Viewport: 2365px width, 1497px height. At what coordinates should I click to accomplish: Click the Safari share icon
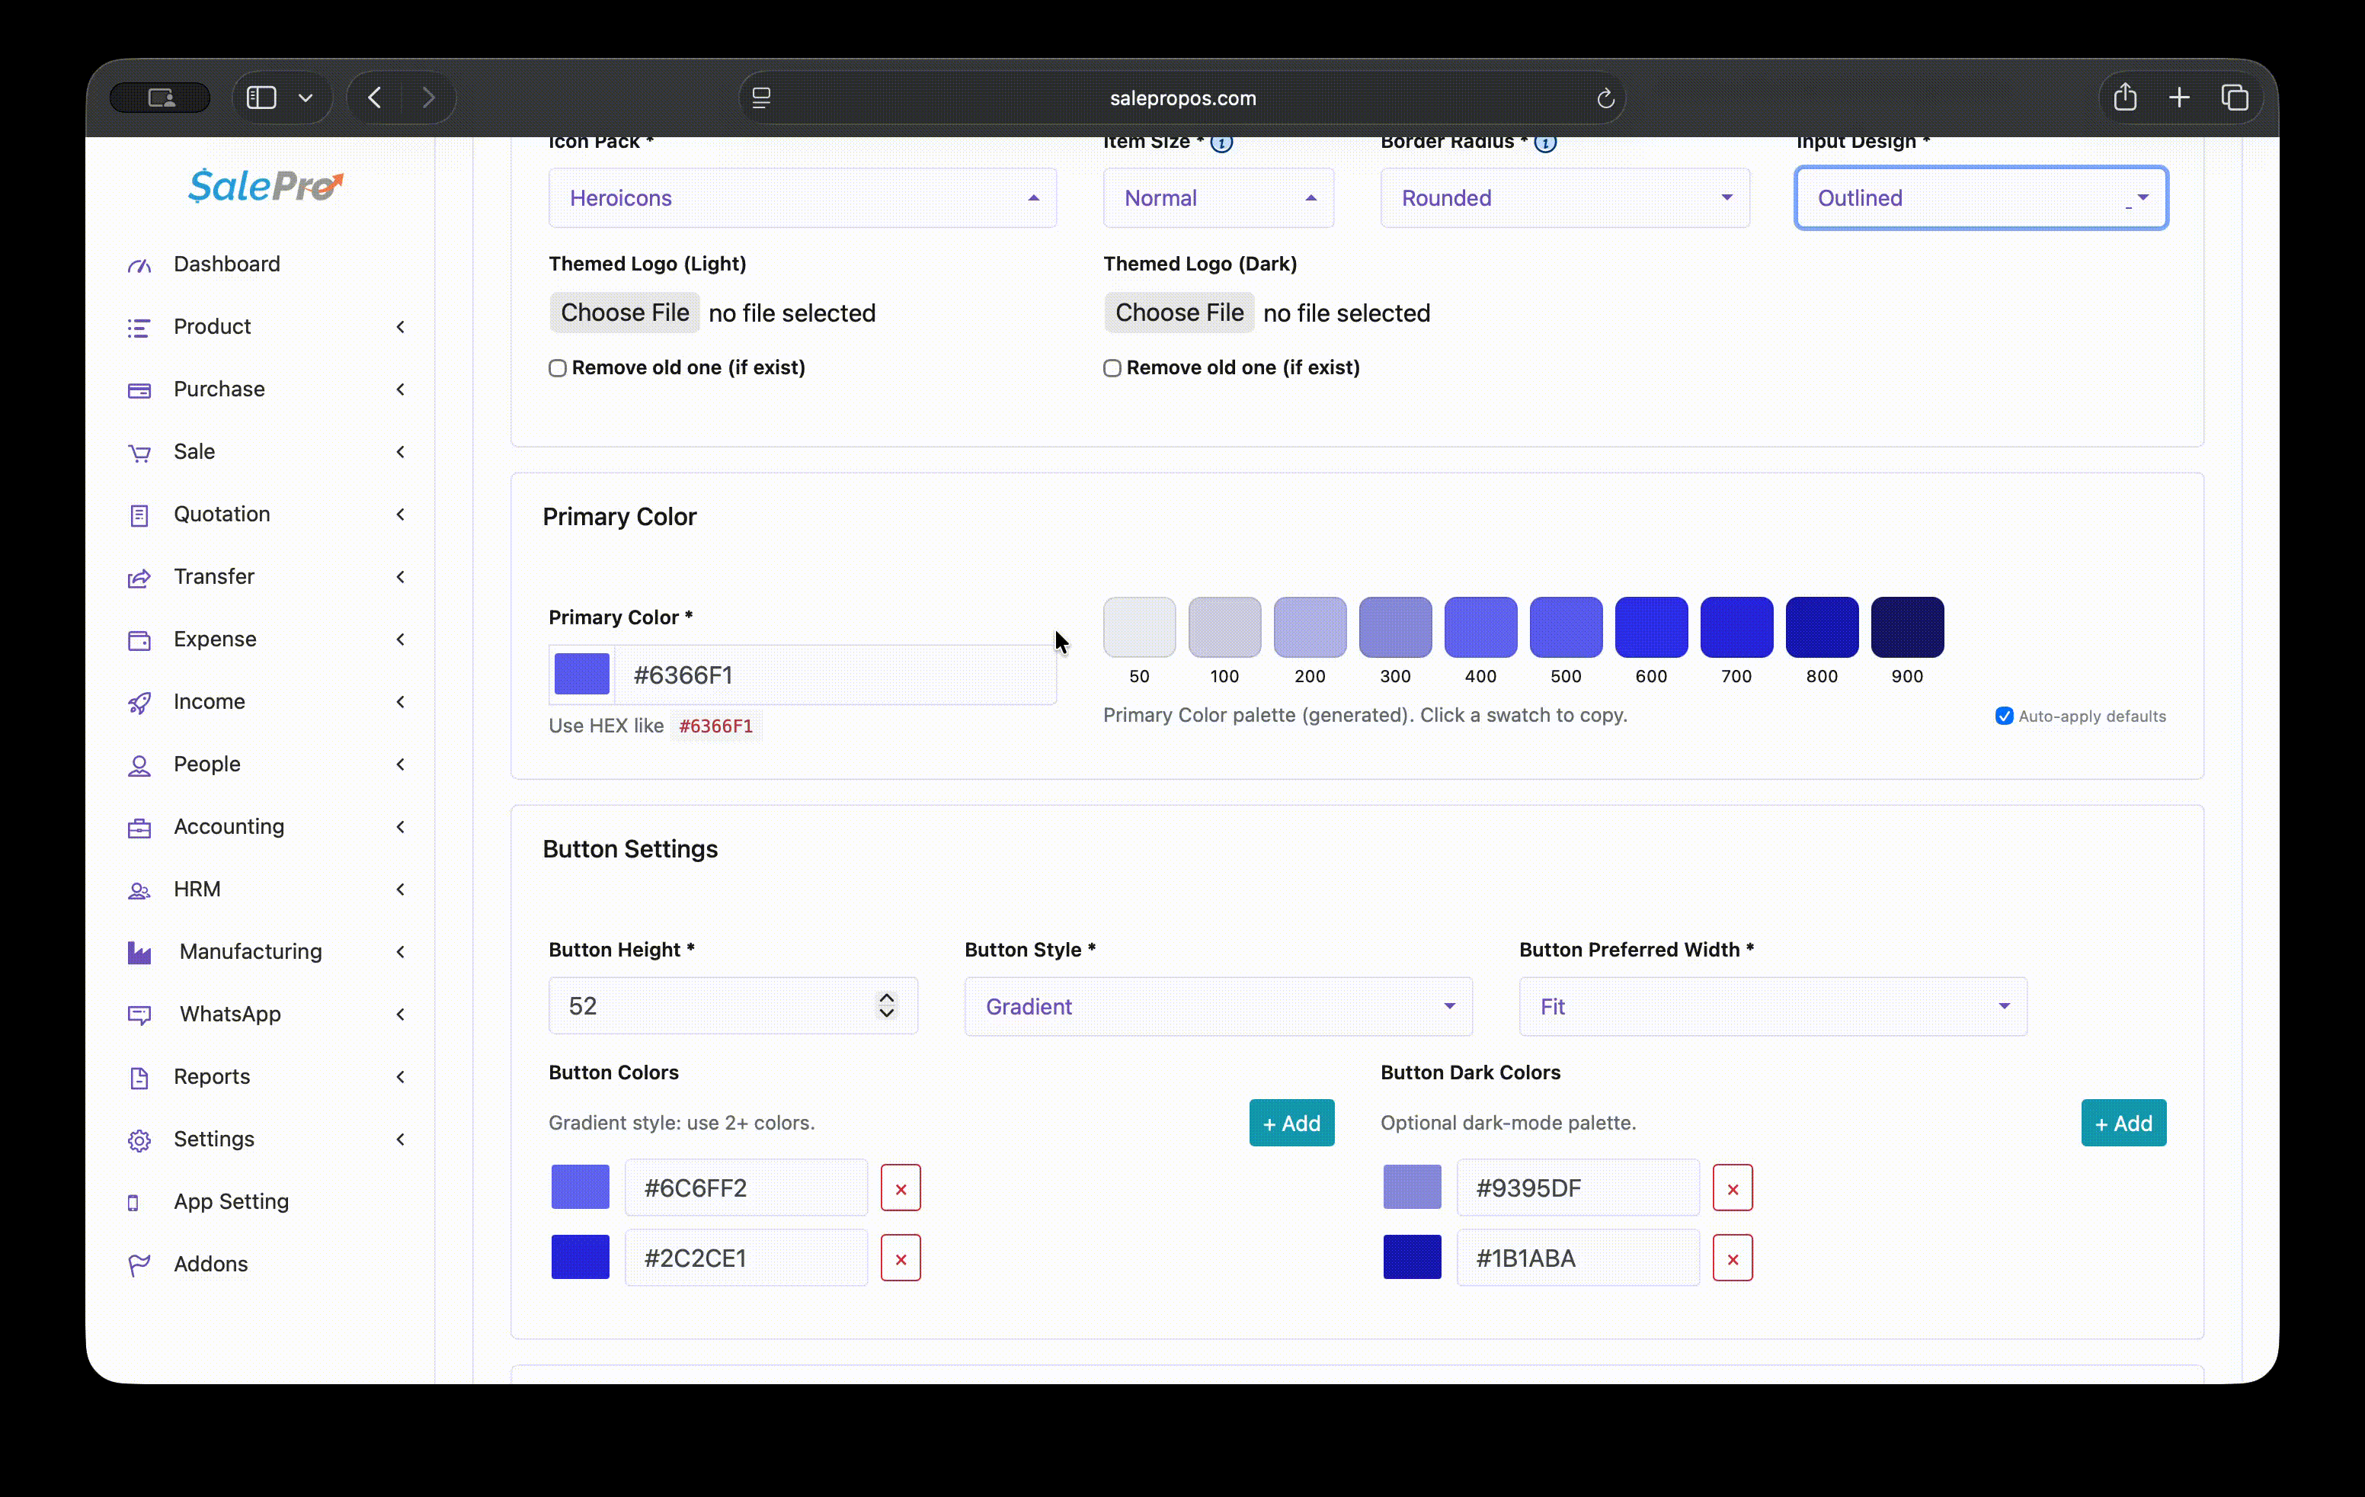(2124, 98)
